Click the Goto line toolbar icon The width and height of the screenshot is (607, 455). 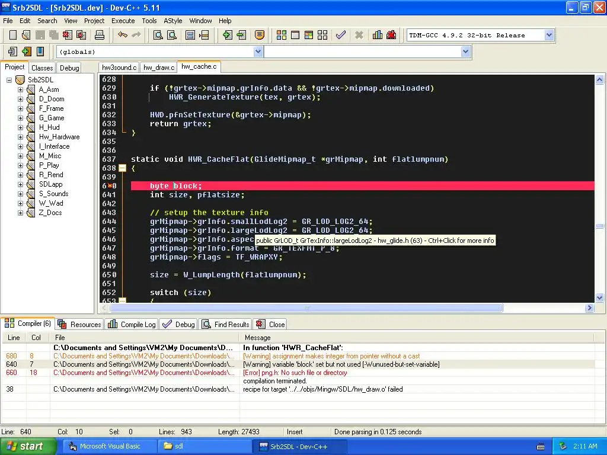(x=204, y=35)
